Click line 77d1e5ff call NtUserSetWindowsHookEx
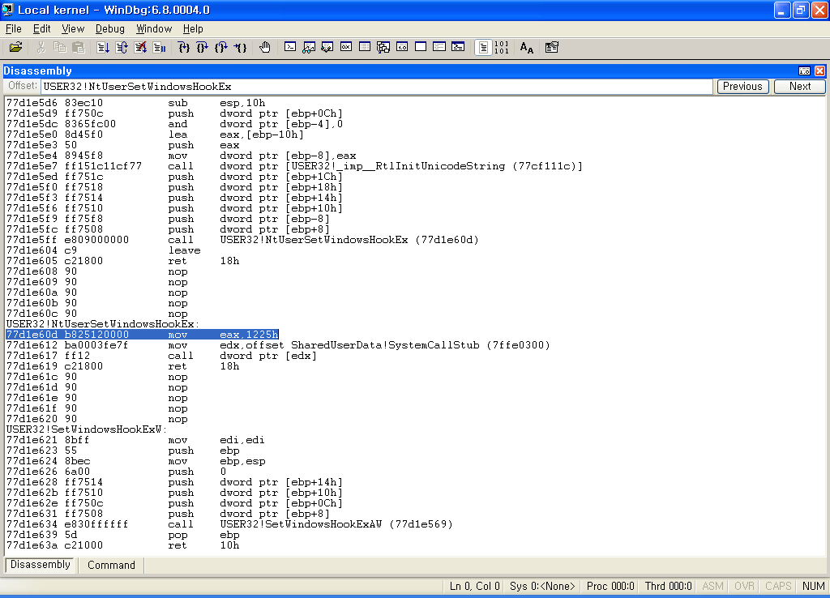Image resolution: width=830 pixels, height=598 pixels. [x=242, y=240]
